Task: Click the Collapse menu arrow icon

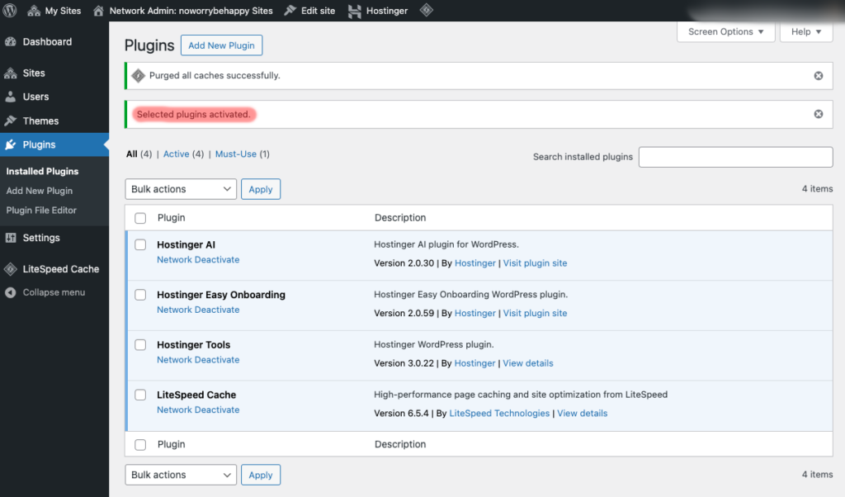Action: point(11,292)
